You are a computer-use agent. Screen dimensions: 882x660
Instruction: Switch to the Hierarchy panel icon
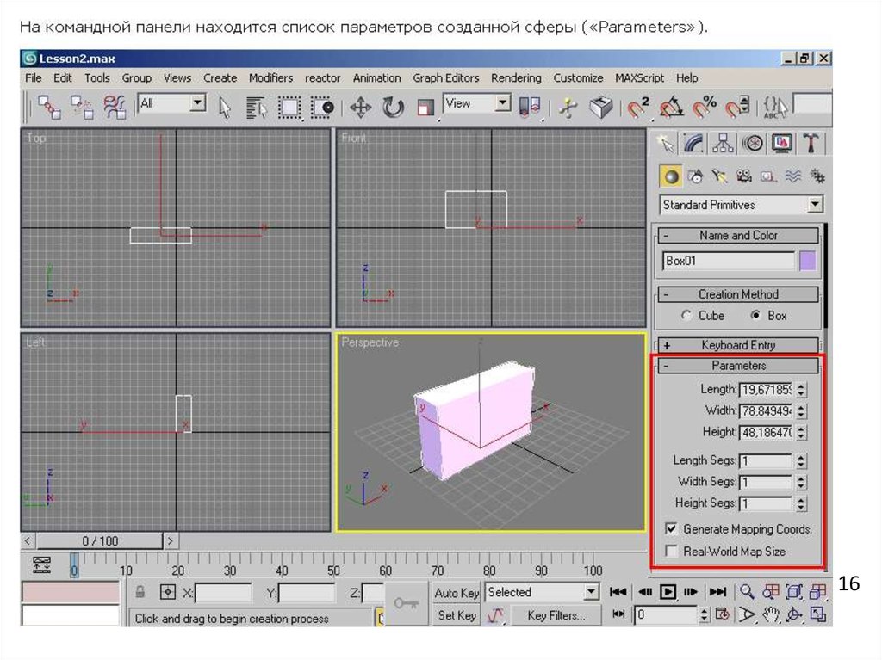coord(724,143)
